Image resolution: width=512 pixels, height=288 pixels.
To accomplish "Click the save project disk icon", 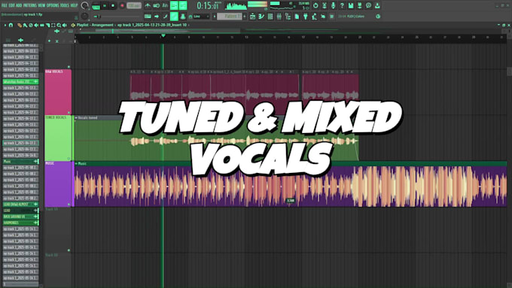I will point(351,5).
